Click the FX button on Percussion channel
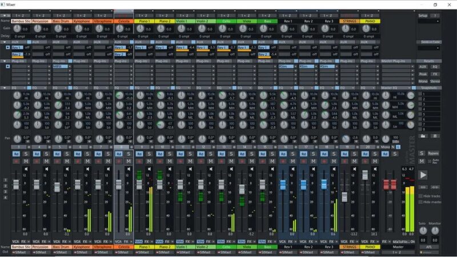The height and width of the screenshot is (257, 457). (44, 242)
